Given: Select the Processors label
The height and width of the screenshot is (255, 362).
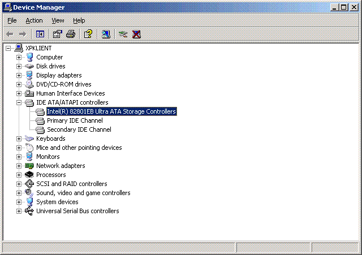Looking at the screenshot, I should (x=51, y=175).
